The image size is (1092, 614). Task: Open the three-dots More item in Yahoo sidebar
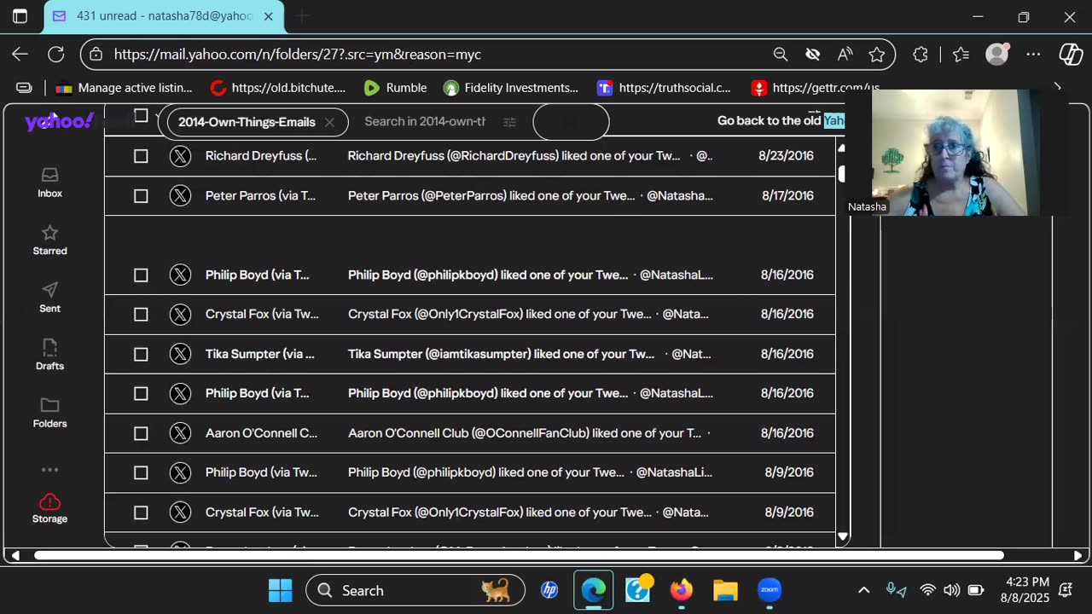(50, 470)
